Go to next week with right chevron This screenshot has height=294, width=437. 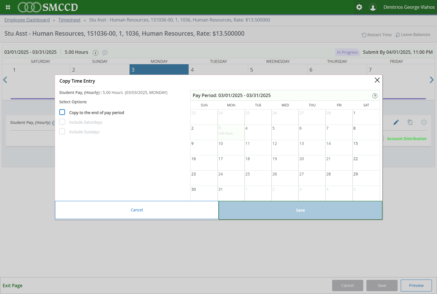click(x=432, y=80)
